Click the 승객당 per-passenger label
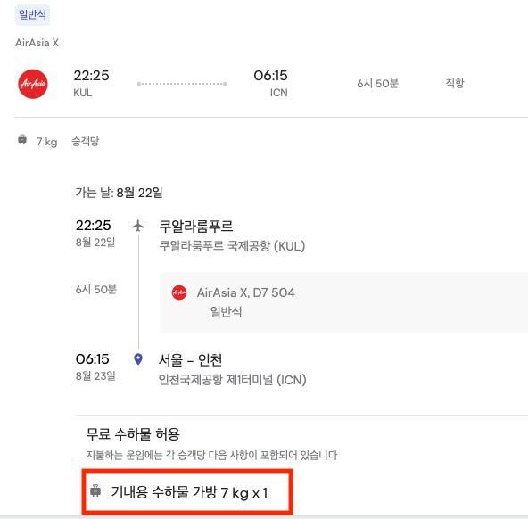This screenshot has width=528, height=519. click(86, 141)
